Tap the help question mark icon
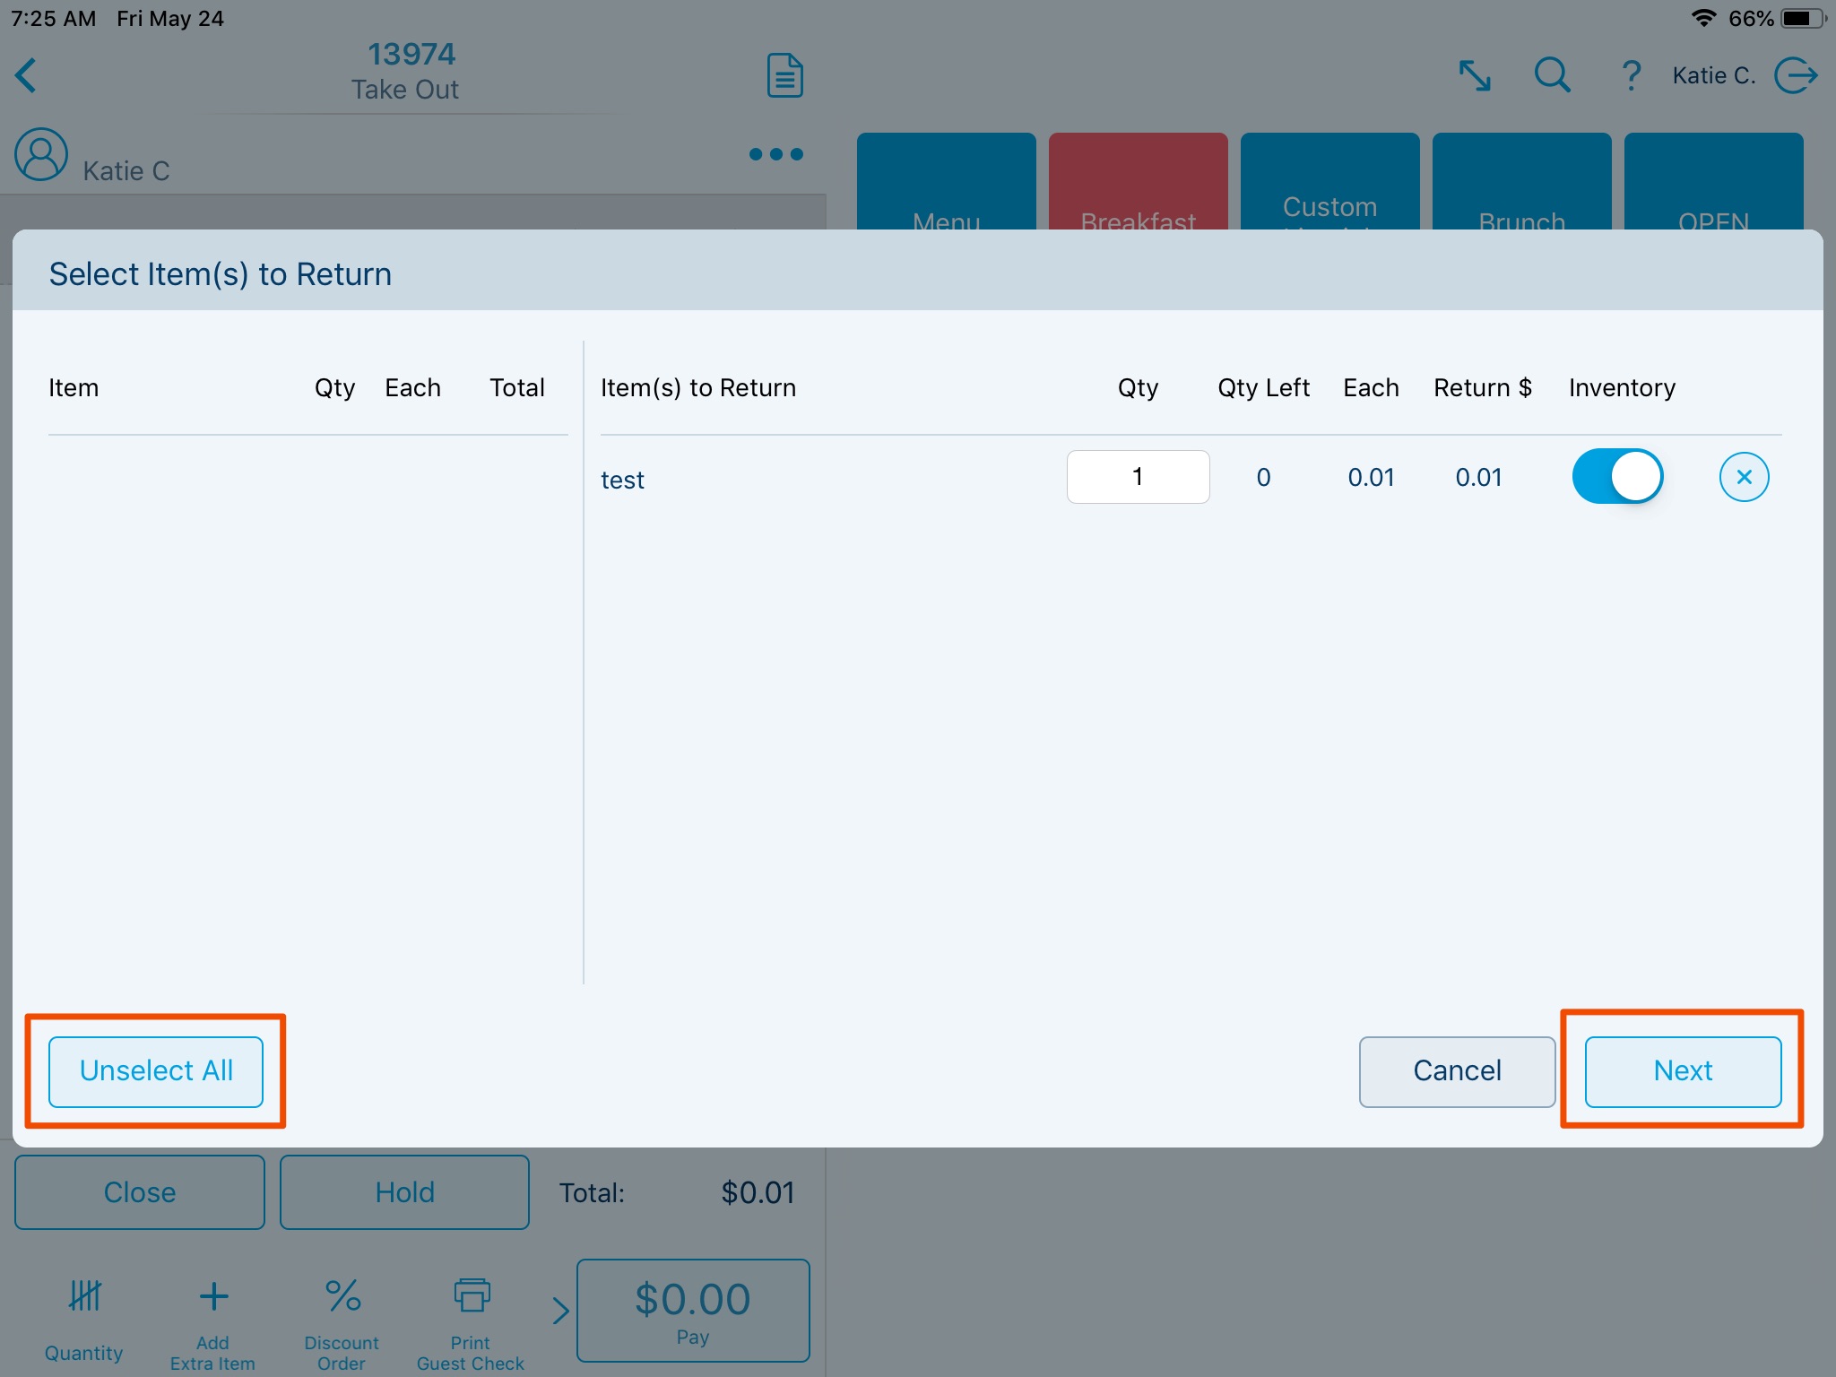1836x1377 pixels. point(1631,75)
